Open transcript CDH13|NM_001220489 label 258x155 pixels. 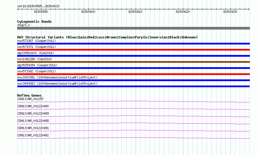33,114
